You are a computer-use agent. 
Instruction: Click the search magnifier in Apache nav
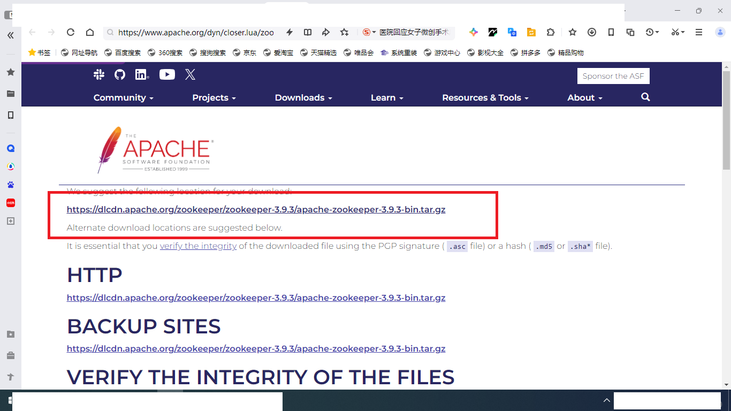pyautogui.click(x=645, y=97)
